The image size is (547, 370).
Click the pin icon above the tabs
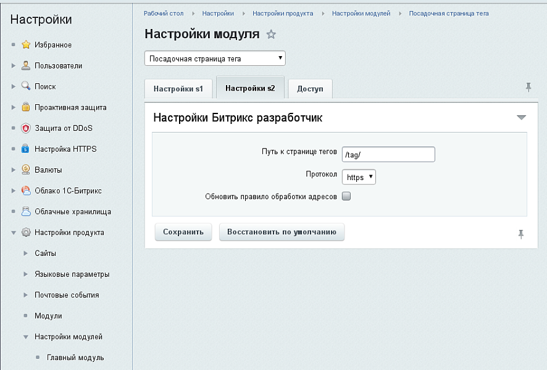click(x=528, y=88)
